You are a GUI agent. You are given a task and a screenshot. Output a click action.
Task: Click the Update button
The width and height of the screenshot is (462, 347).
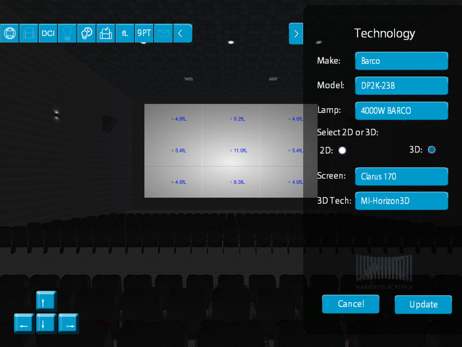[423, 304]
